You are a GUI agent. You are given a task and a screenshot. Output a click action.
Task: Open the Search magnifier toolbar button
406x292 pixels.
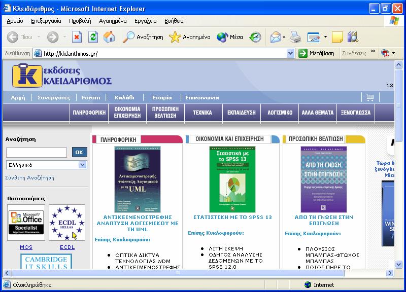click(143, 37)
